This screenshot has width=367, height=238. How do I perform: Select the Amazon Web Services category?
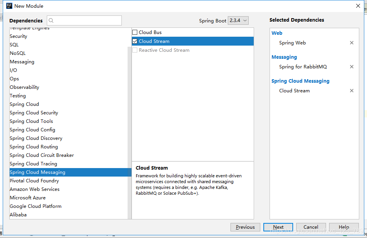69,189
